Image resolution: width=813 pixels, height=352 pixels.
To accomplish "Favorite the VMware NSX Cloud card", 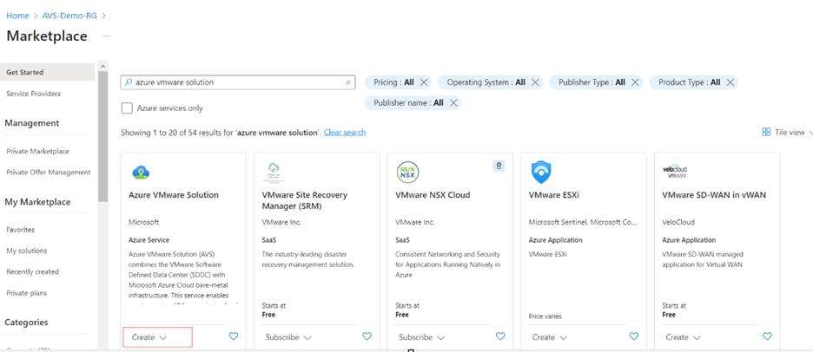I will click(500, 336).
